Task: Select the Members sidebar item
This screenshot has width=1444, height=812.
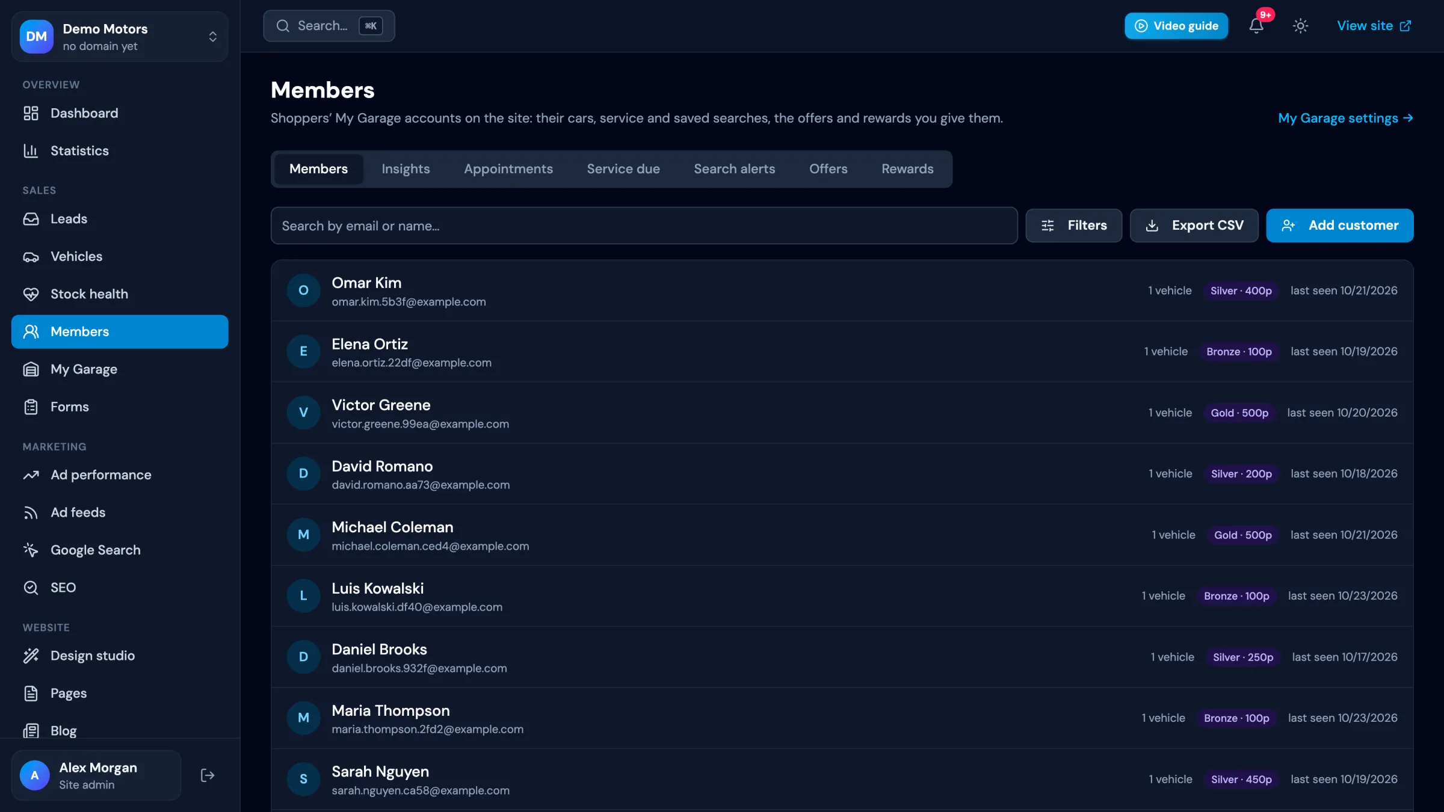Action: pyautogui.click(x=120, y=332)
